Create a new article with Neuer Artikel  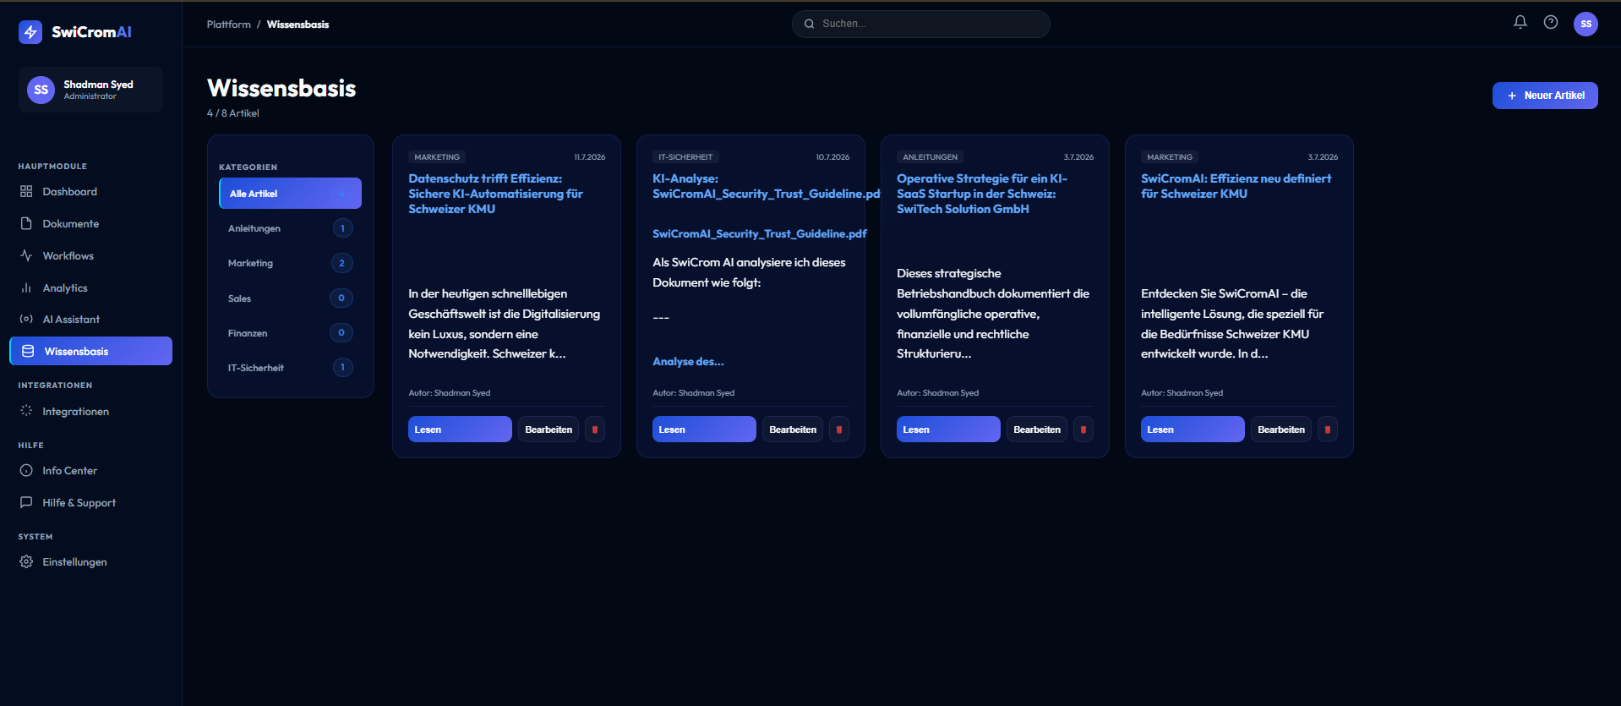click(x=1545, y=96)
